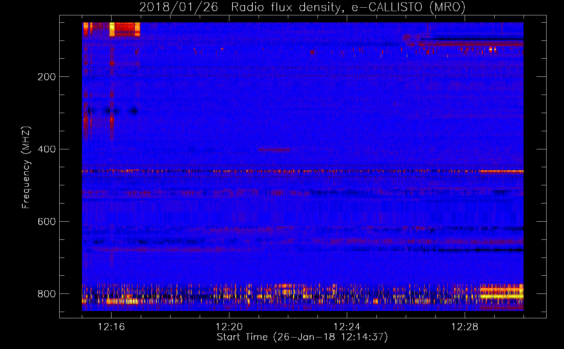
Task: Click the 12:28 time axis tick label
Action: point(465,327)
